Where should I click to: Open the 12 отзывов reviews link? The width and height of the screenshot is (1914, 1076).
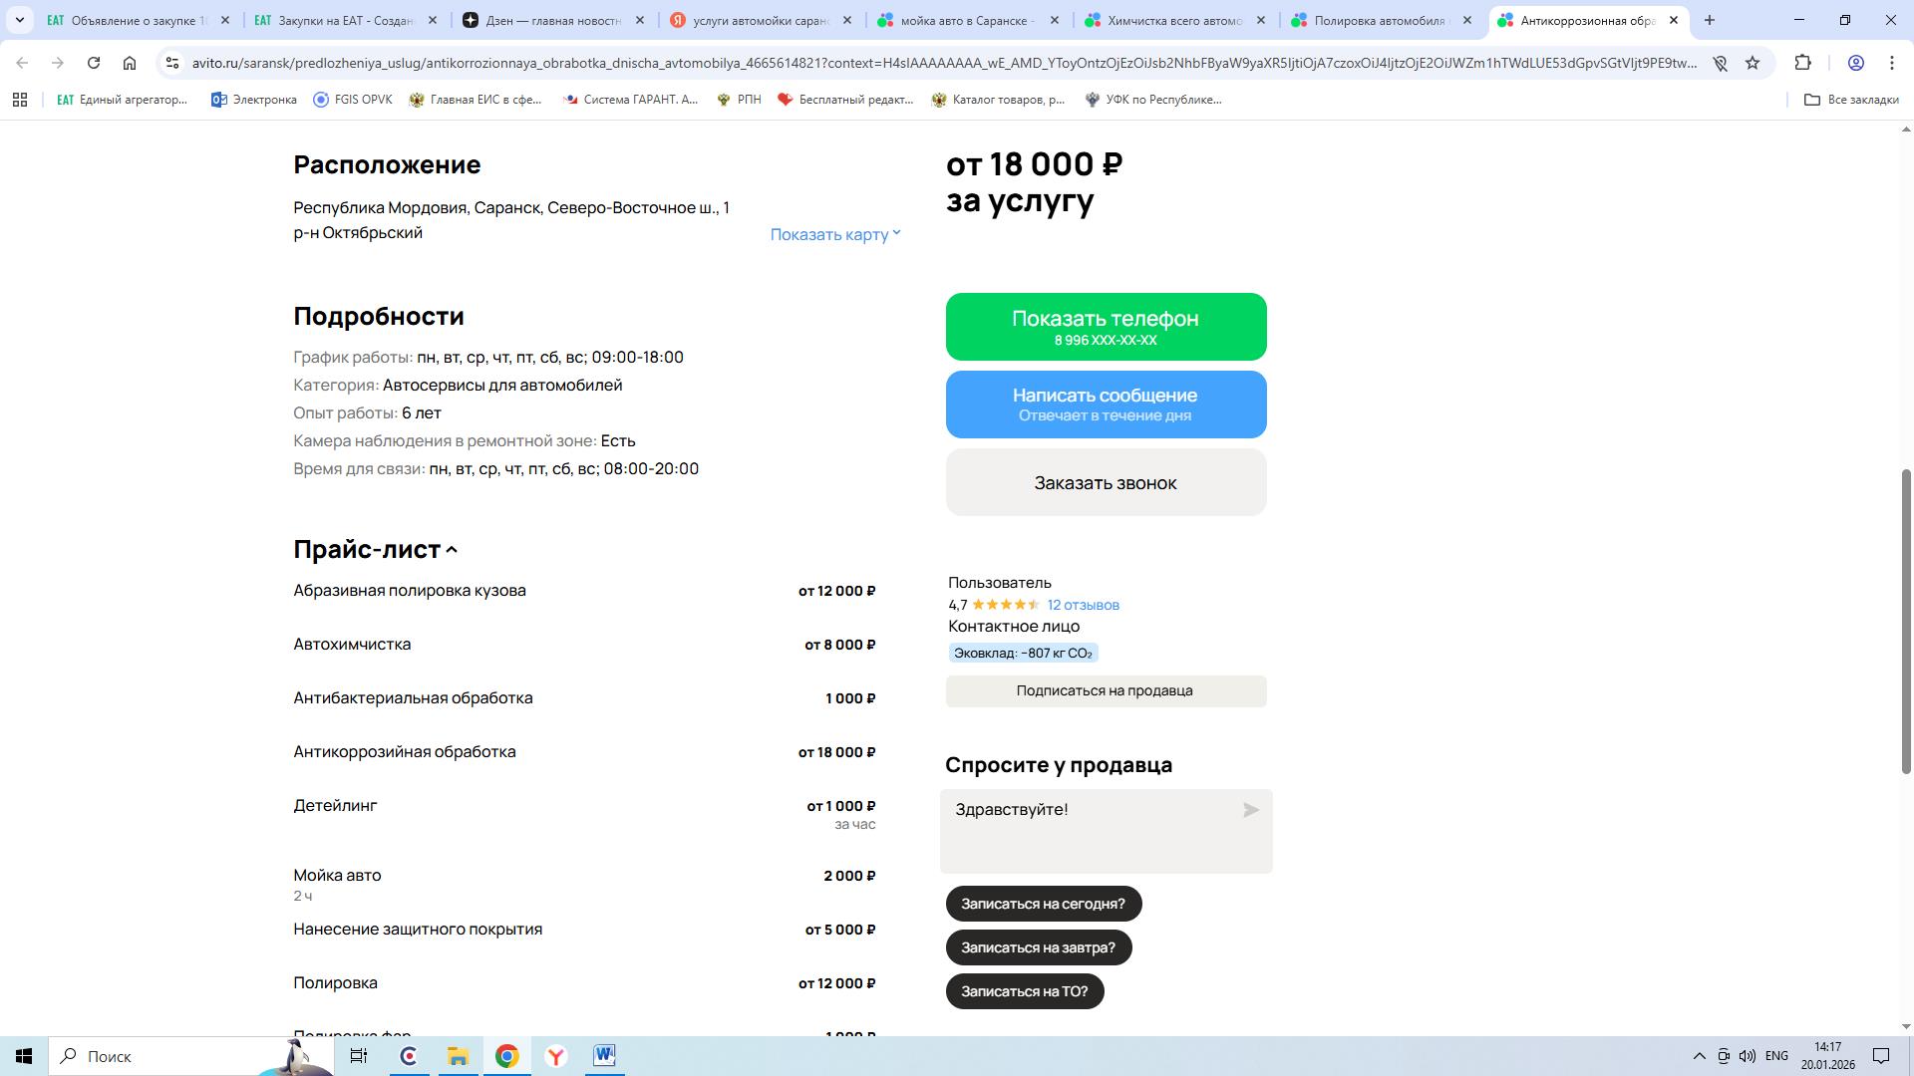(x=1083, y=605)
